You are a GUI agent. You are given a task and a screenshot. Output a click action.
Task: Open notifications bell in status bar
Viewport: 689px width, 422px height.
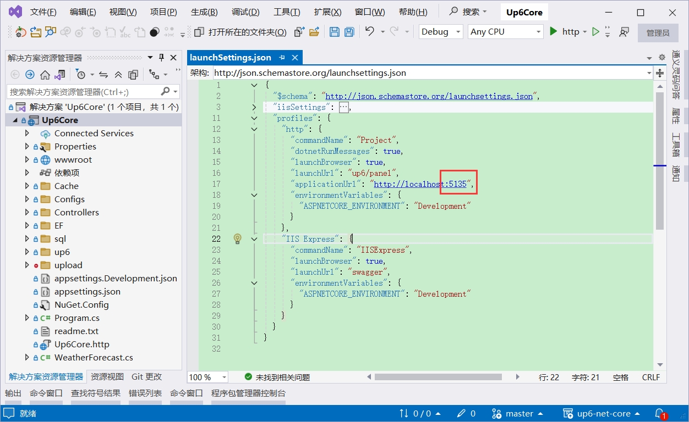pos(660,413)
